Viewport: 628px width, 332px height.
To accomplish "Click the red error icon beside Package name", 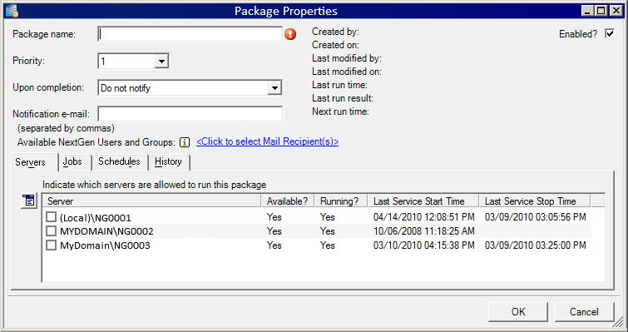I will click(290, 34).
